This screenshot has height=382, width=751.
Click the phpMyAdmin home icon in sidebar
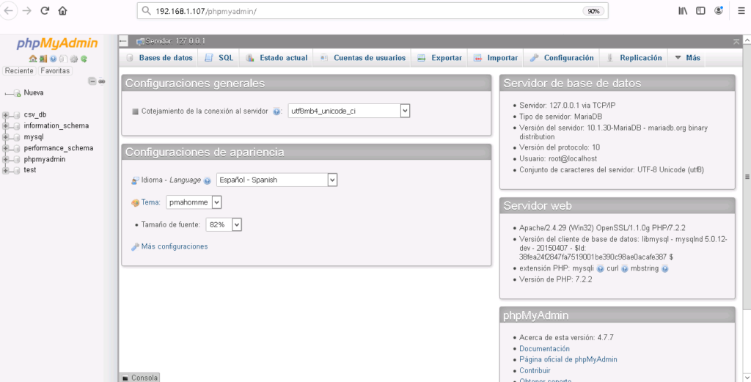coord(32,59)
